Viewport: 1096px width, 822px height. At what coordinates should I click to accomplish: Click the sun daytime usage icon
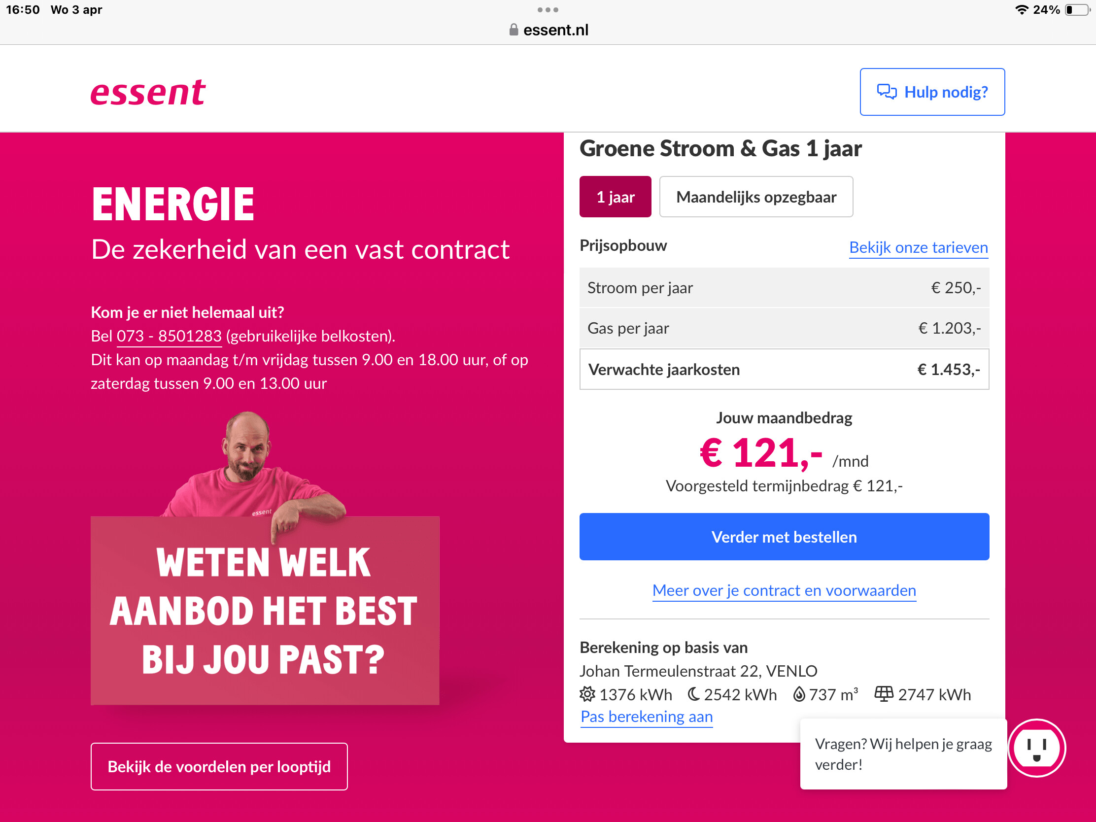pyautogui.click(x=587, y=694)
